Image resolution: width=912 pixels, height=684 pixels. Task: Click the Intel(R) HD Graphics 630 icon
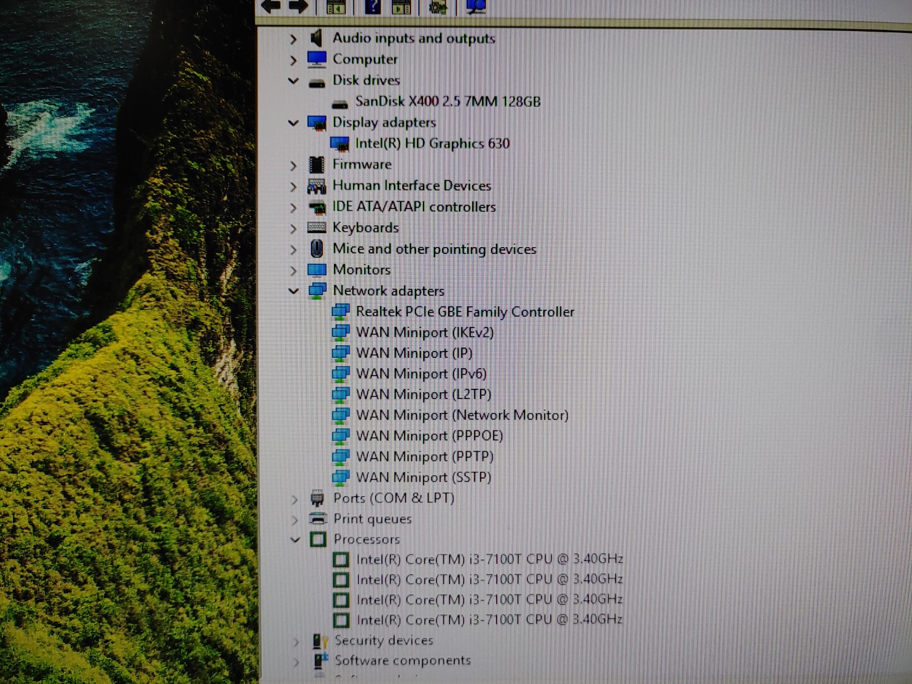[341, 143]
